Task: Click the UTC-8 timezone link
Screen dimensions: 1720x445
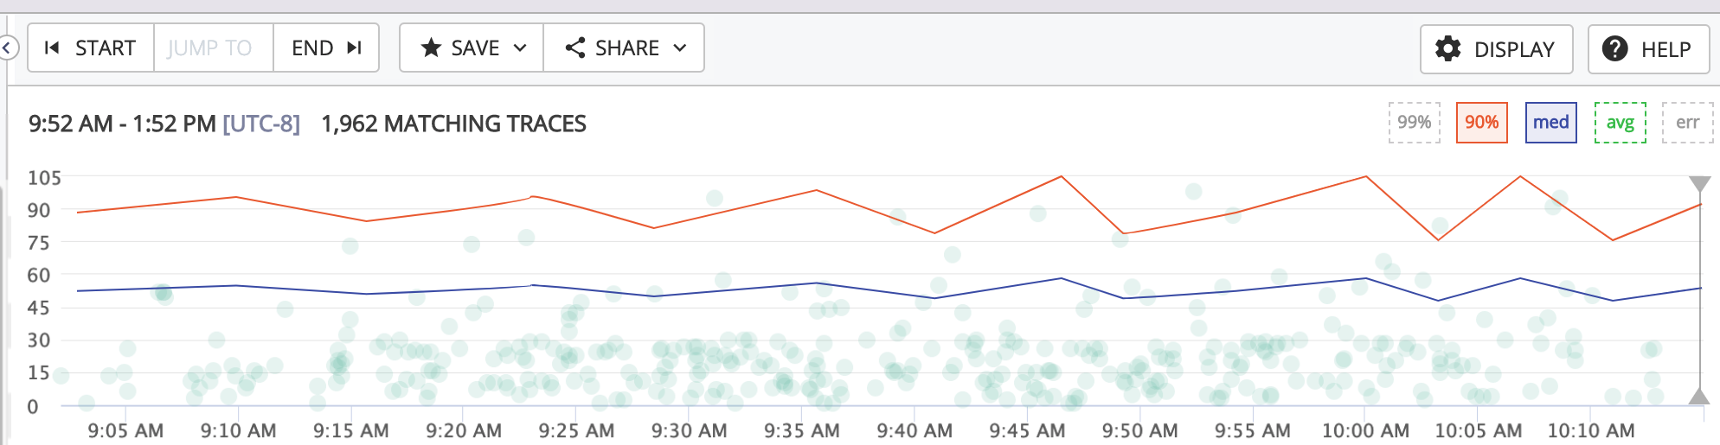Action: coord(261,124)
